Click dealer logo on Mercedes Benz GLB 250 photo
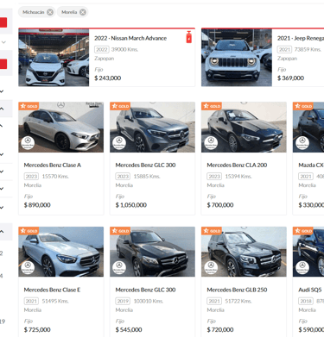This screenshot has width=324, height=337. click(211, 268)
